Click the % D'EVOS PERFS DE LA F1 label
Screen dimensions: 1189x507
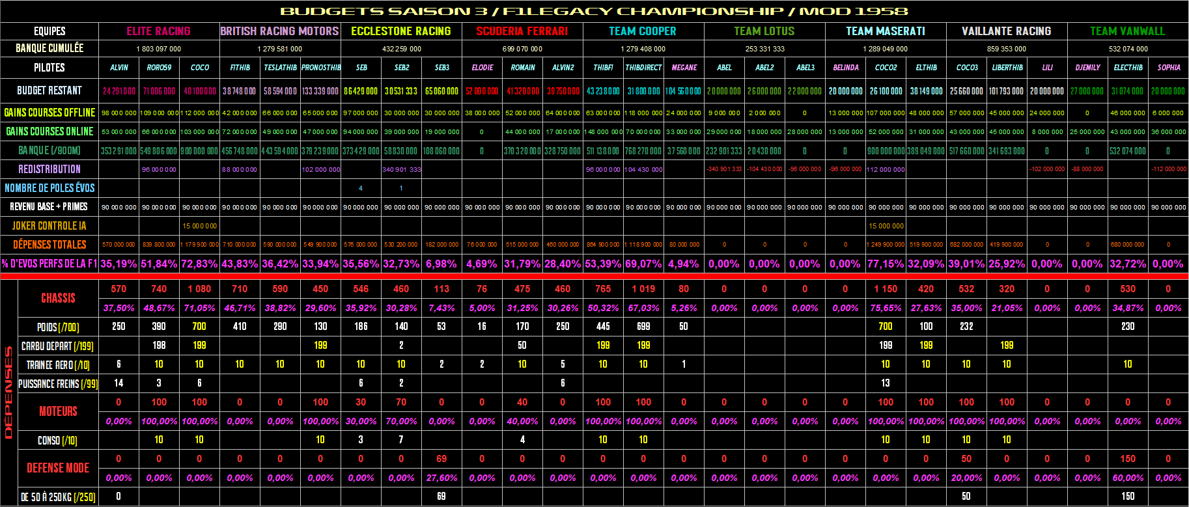coord(49,264)
